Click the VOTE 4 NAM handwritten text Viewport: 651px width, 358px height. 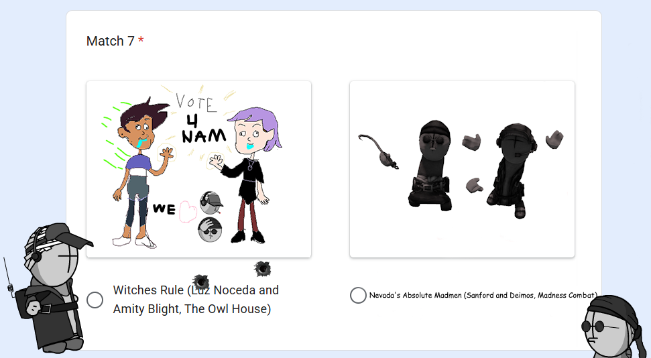201,119
